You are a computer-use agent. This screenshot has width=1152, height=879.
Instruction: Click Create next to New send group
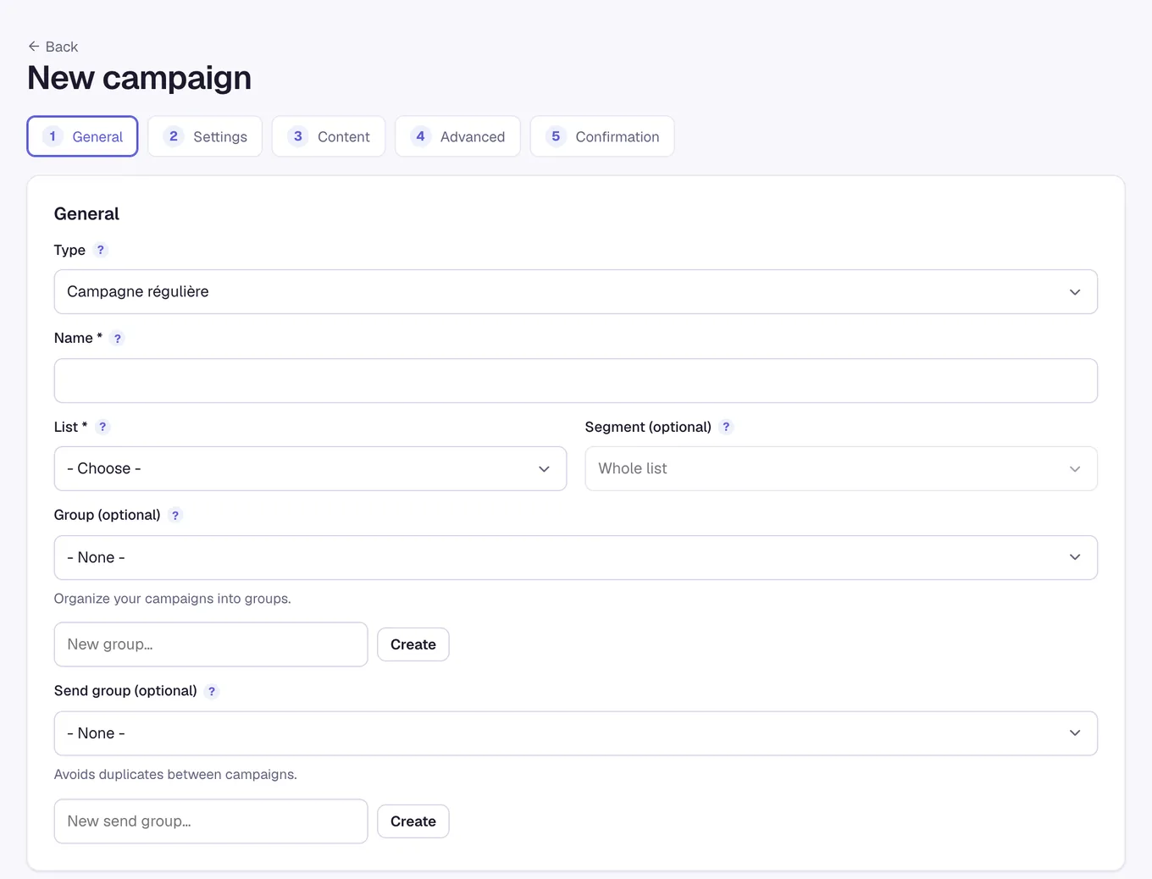(x=413, y=821)
